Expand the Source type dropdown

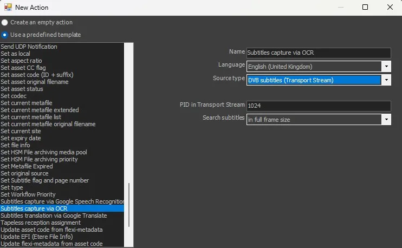click(x=386, y=80)
